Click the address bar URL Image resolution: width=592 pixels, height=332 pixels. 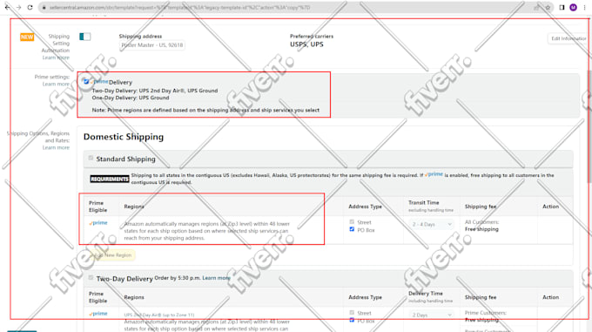click(179, 8)
